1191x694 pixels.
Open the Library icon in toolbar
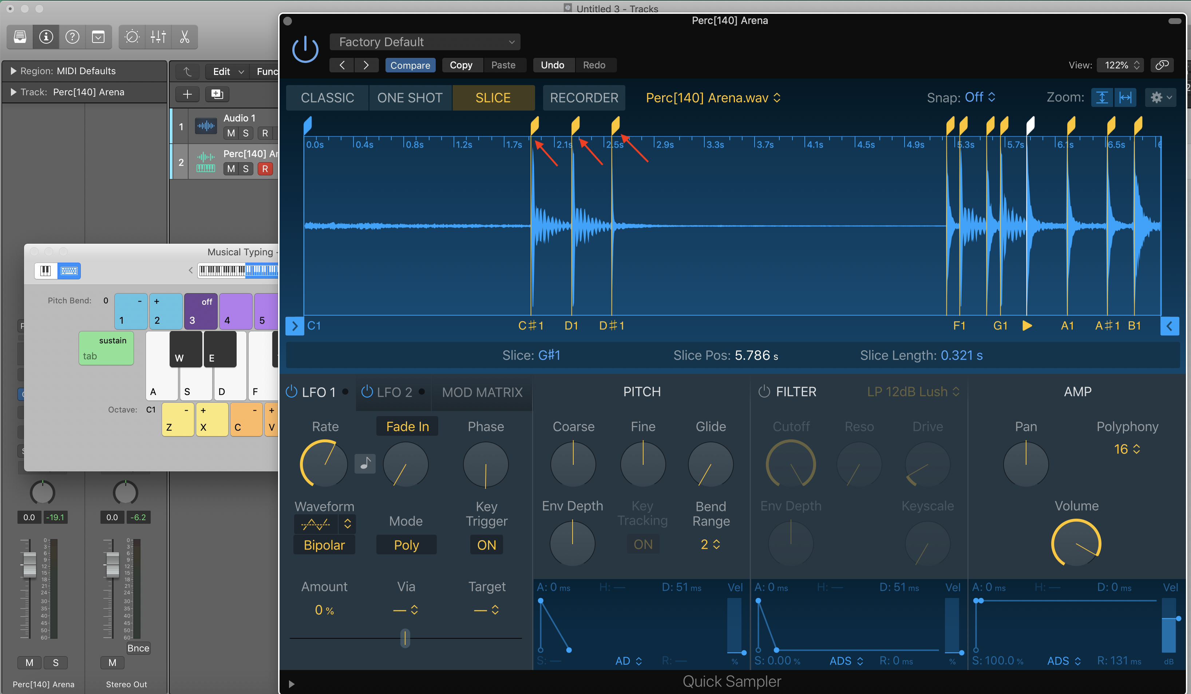[20, 37]
